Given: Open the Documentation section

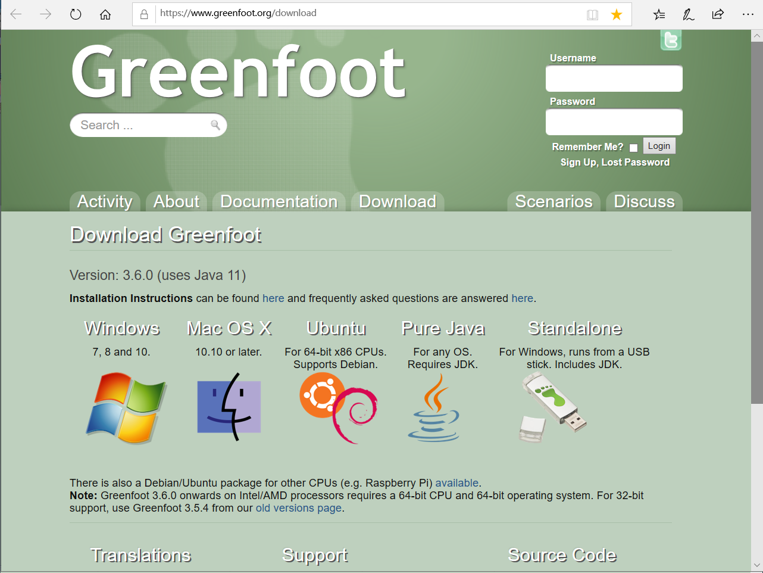Looking at the screenshot, I should (278, 201).
